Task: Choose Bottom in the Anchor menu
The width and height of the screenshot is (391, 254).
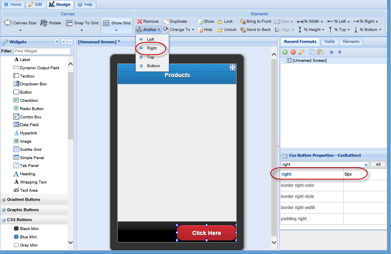Action: tap(152, 66)
